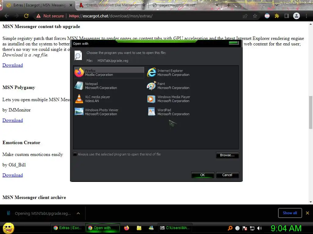The height and width of the screenshot is (234, 313).
Task: Choose Notepad to open the file
Action: (x=96, y=86)
